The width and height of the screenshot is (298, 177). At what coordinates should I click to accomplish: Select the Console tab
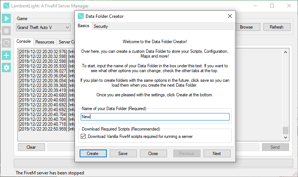coord(23,41)
